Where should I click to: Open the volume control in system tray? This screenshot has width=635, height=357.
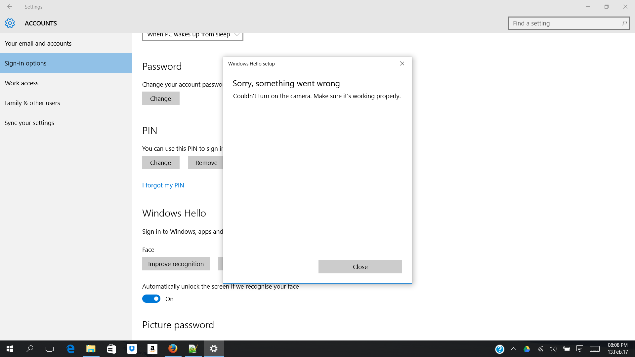click(553, 349)
